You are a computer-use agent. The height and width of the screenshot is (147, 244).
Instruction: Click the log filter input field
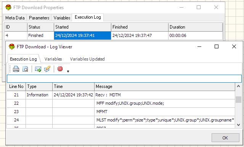(x=124, y=78)
